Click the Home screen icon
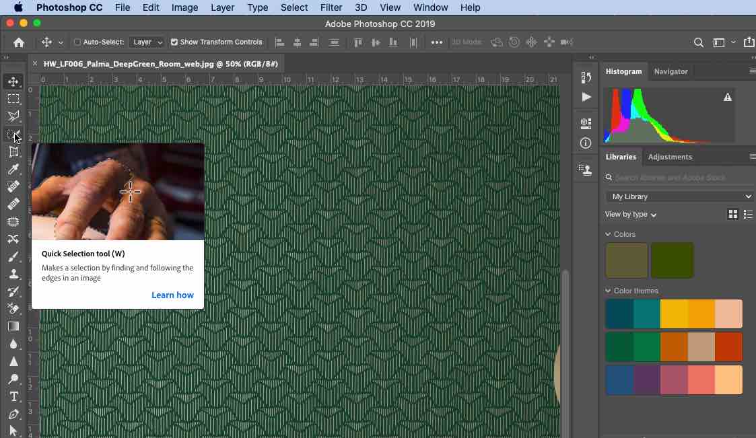Image resolution: width=756 pixels, height=438 pixels. (19, 42)
